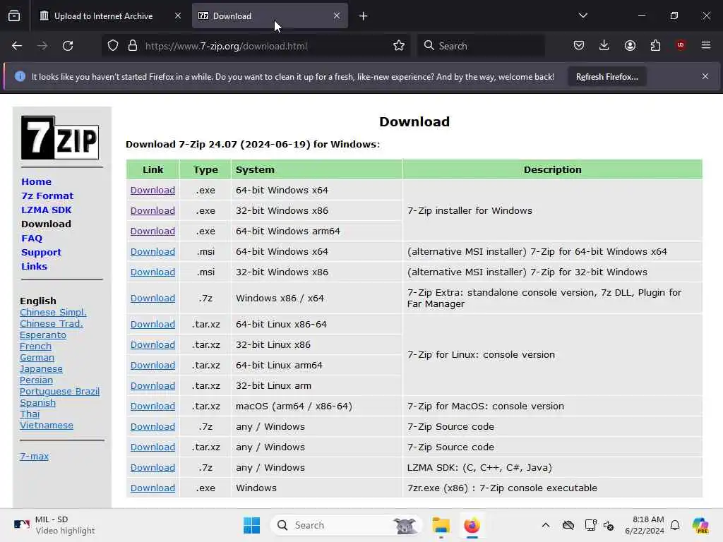Click the Firefox Search box
Screen dimensions: 723x542
point(481,46)
